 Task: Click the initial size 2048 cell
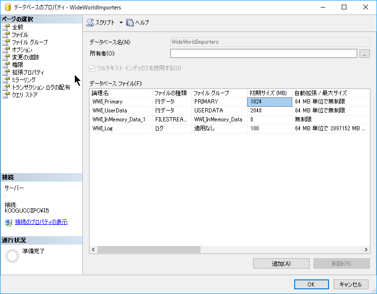[270, 111]
